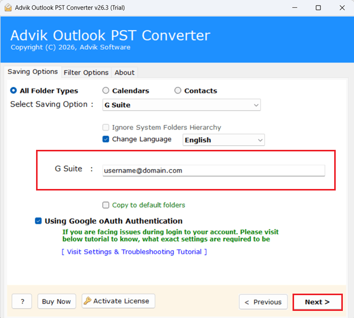The image size is (354, 318).
Task: Uncheck the Change Language checkbox
Action: (x=106, y=139)
